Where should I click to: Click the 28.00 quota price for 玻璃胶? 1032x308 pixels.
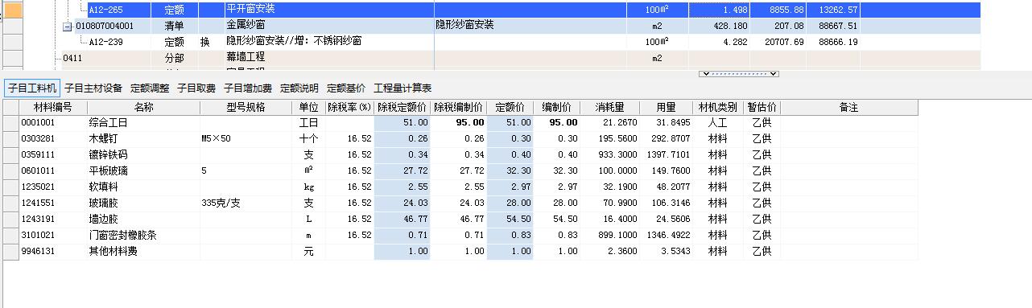click(510, 203)
